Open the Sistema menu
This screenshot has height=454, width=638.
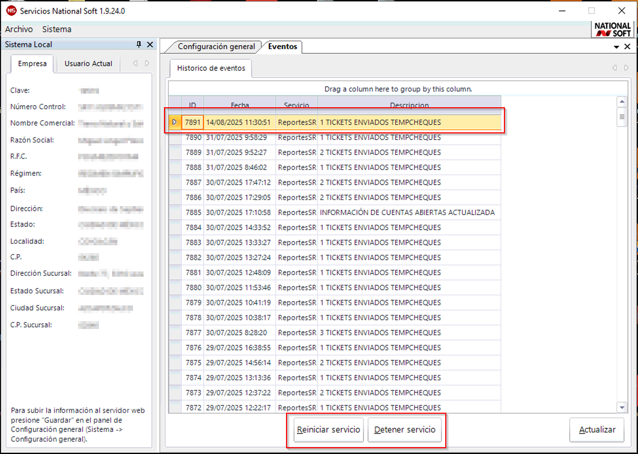click(57, 29)
